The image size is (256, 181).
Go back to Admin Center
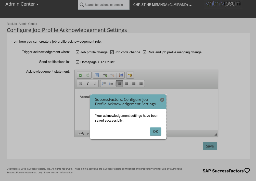(x=22, y=24)
